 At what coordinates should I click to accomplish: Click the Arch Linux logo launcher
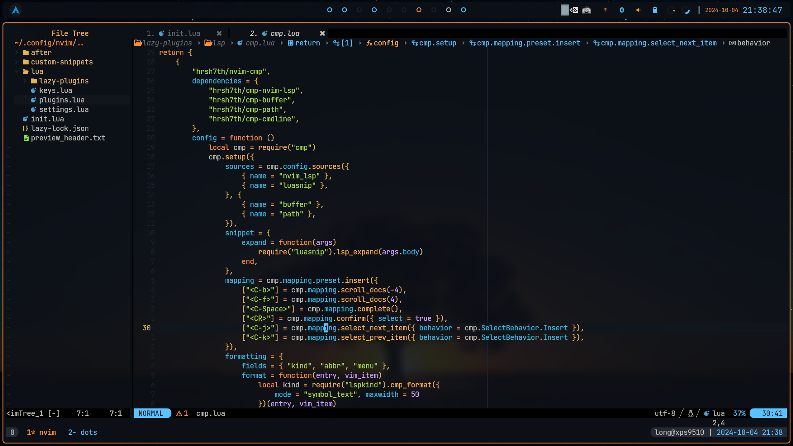coord(16,10)
